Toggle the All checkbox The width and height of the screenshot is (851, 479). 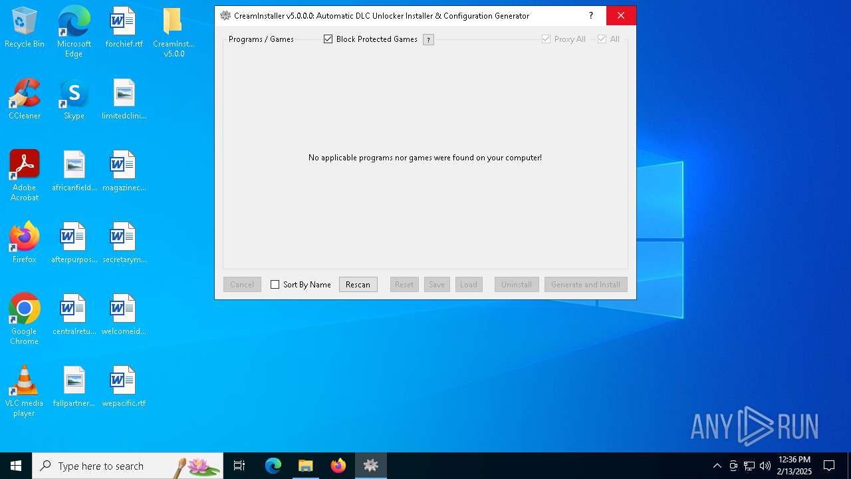tap(602, 39)
